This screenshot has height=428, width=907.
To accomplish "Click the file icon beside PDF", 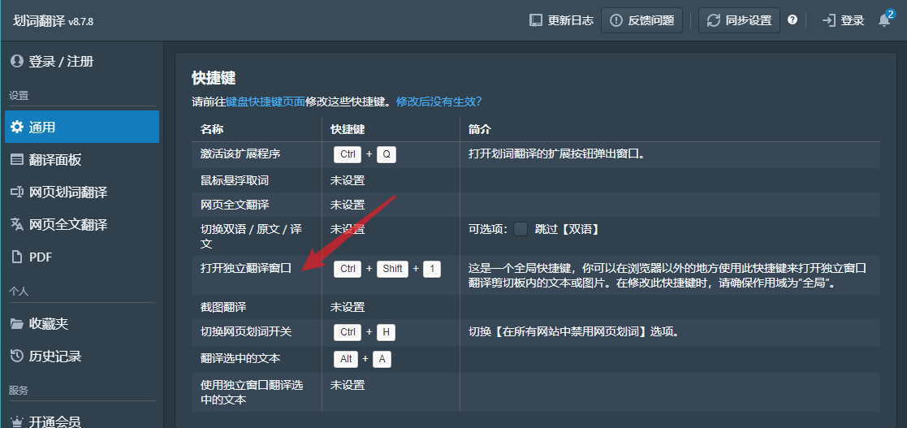I will [x=17, y=257].
